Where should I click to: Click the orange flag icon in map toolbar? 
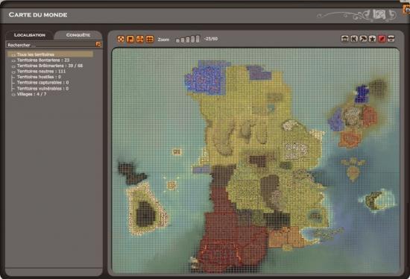pyautogui.click(x=130, y=40)
